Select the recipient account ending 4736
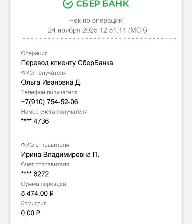The height and width of the screenshot is (224, 192). pos(35,121)
